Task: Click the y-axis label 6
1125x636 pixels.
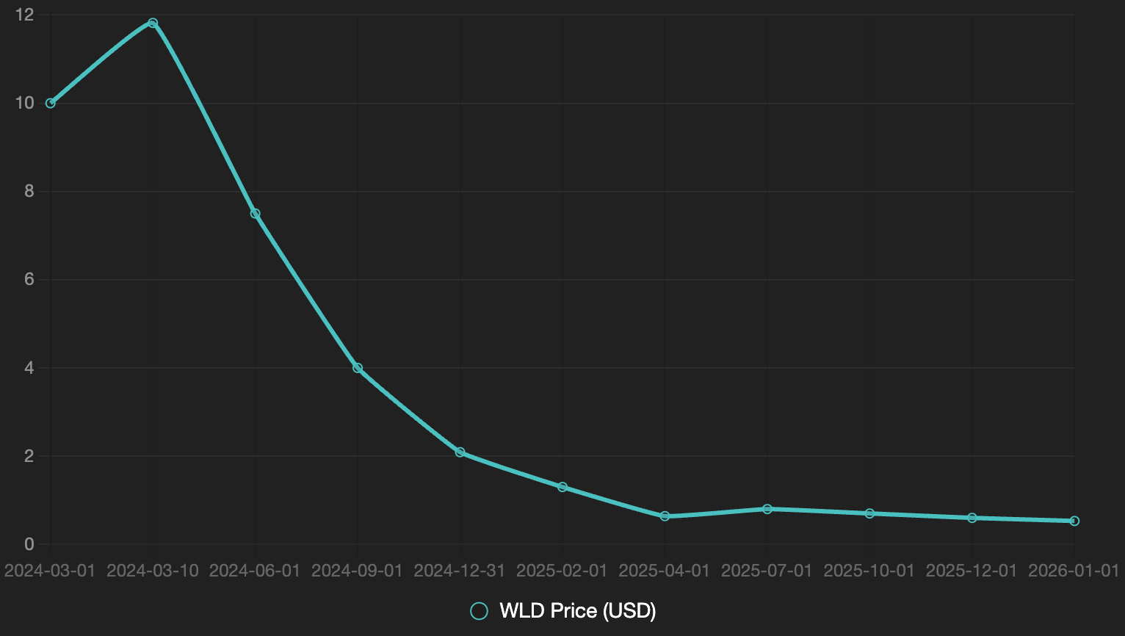Action: tap(29, 280)
